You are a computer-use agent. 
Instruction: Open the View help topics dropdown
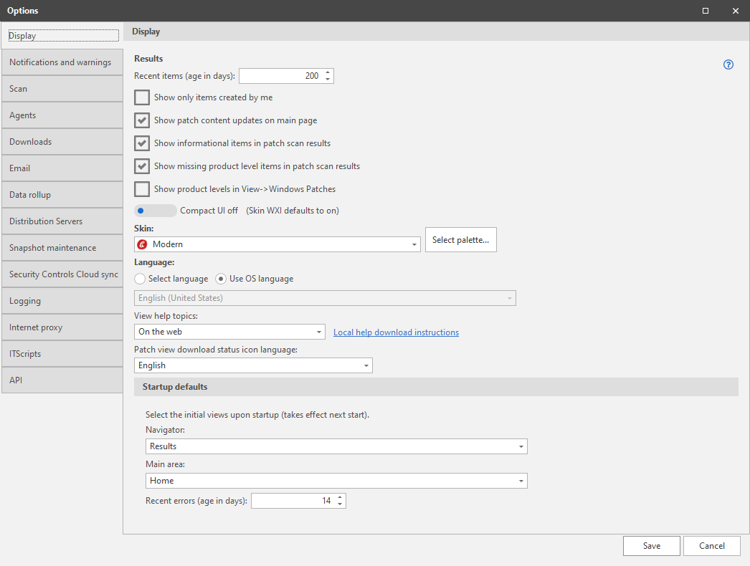click(x=229, y=332)
